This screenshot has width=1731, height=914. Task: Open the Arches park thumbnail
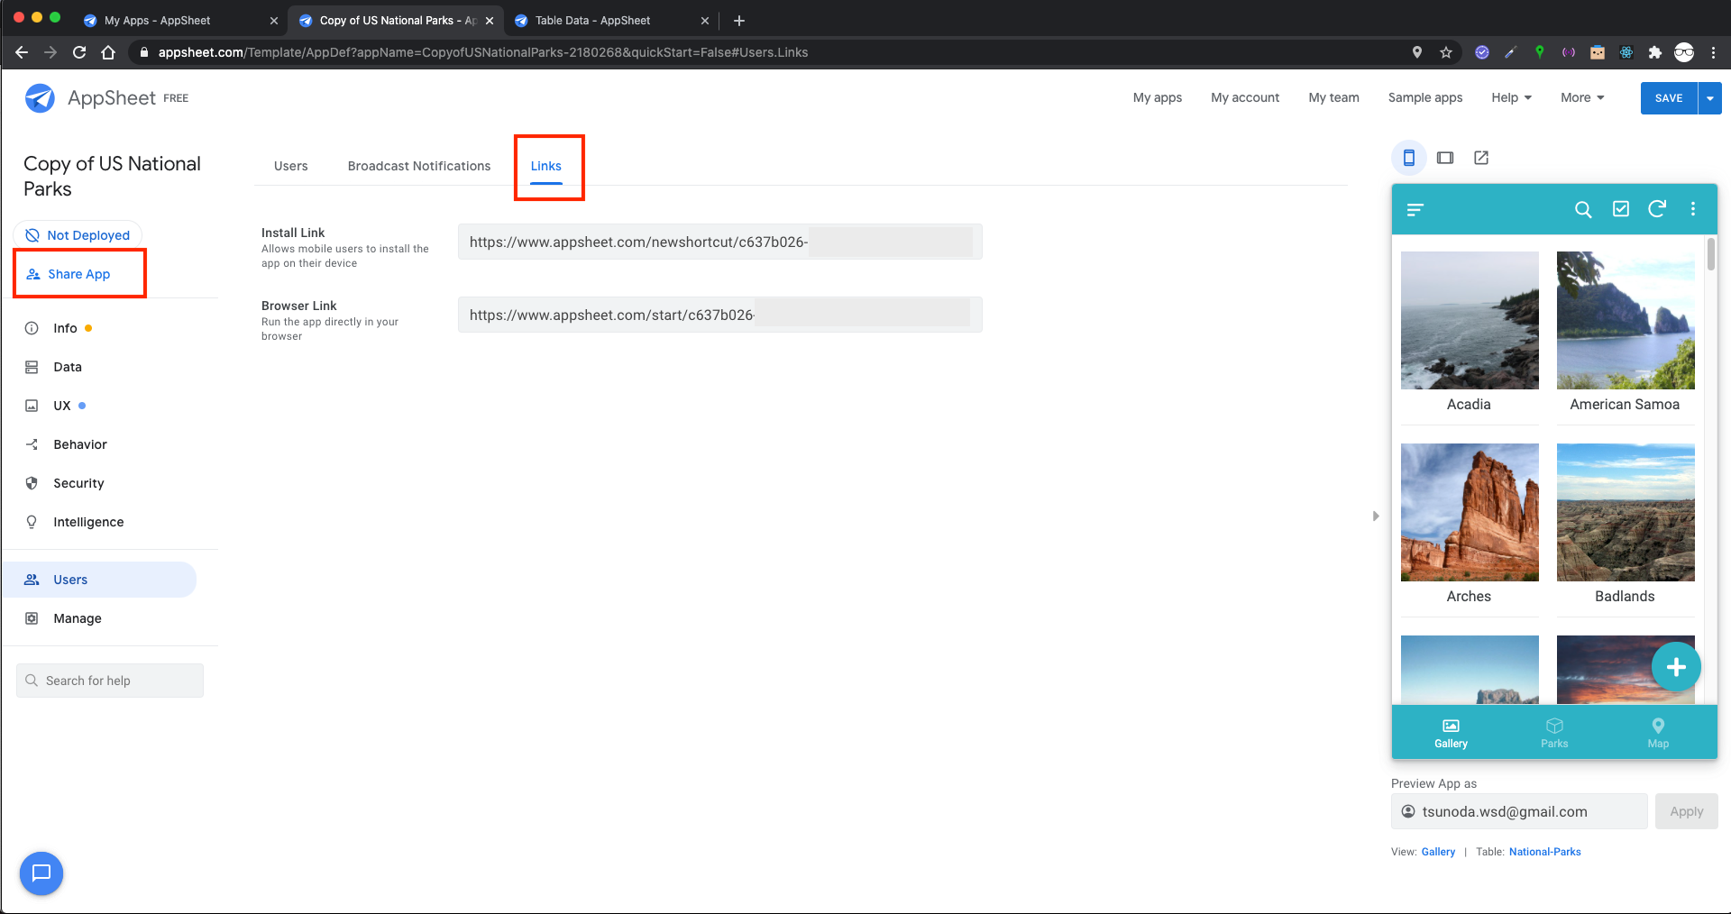(x=1470, y=512)
